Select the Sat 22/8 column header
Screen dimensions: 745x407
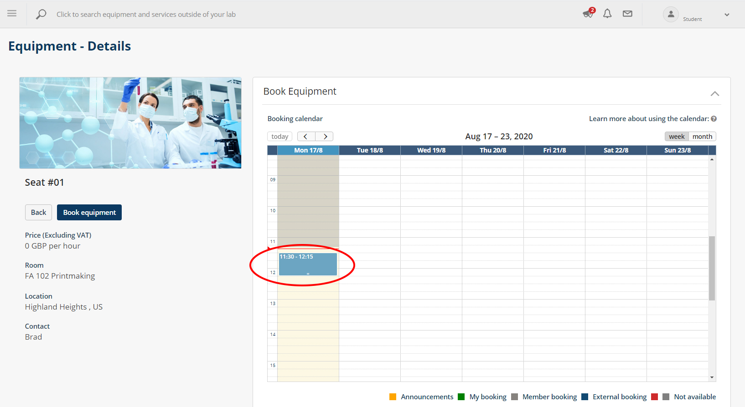point(616,150)
